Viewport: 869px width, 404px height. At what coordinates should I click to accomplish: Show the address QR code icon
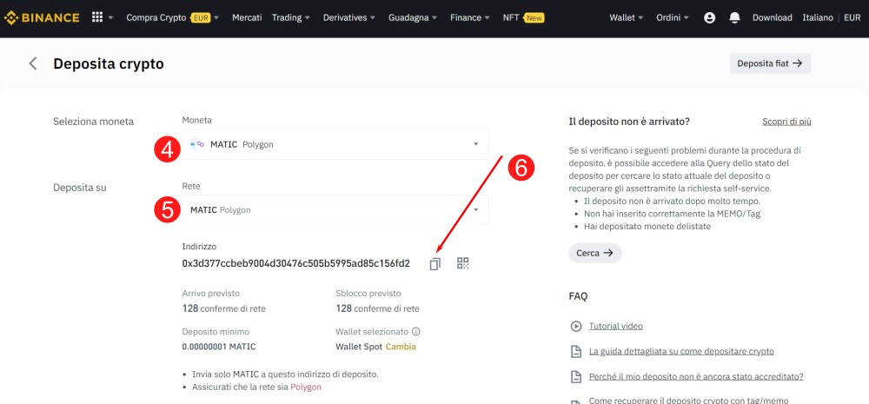pyautogui.click(x=463, y=263)
